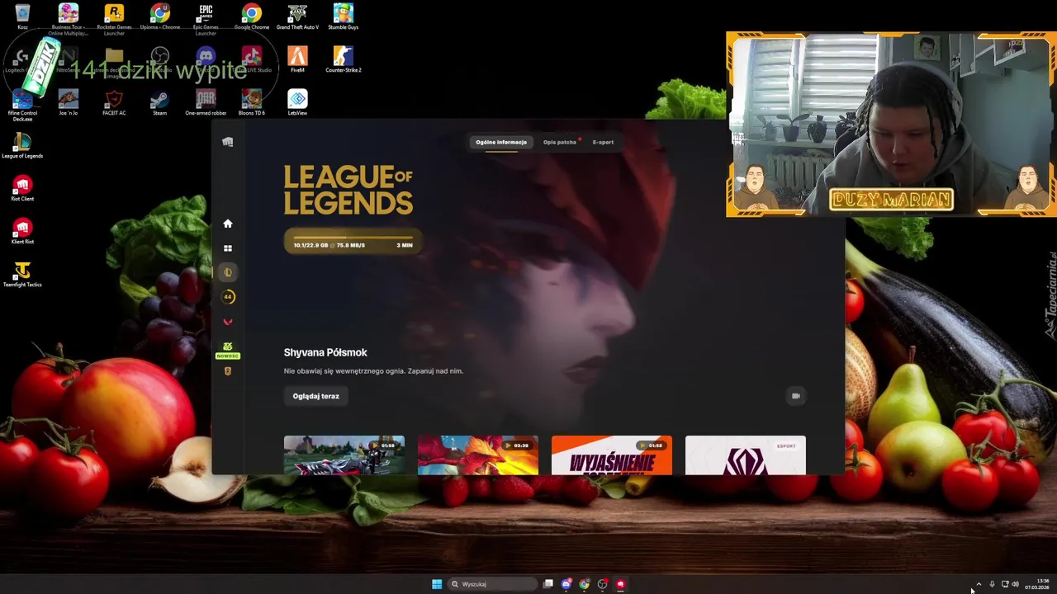Screen dimensions: 1057x594
Task: Click the Wyszukaj taskbar search box
Action: [x=494, y=584]
